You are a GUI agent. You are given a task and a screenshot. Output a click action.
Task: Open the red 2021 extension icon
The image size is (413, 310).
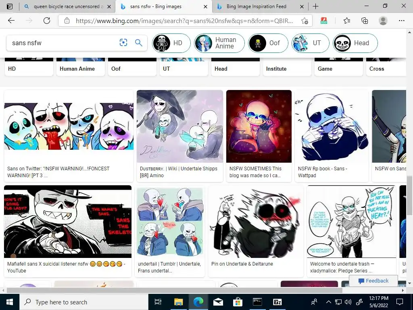[x=324, y=21]
